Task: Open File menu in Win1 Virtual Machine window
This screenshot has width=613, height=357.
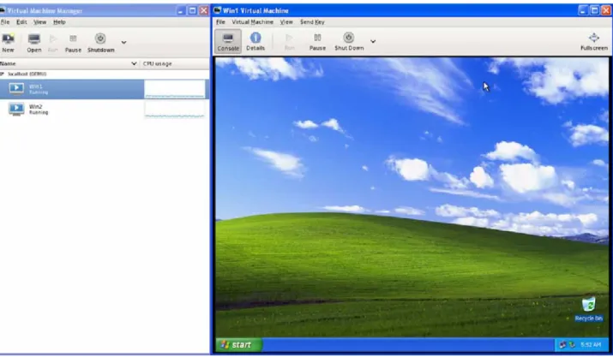Action: tap(220, 22)
